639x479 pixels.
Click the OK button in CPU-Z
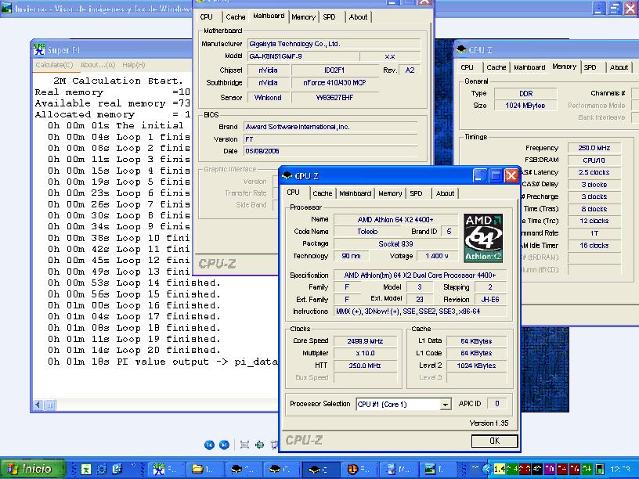[494, 441]
